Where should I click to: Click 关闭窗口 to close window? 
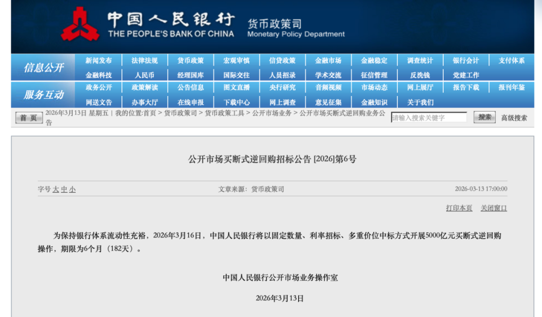tap(494, 208)
